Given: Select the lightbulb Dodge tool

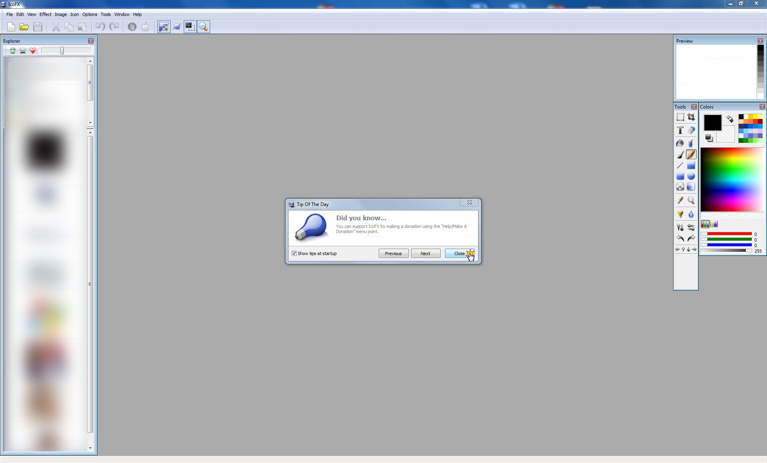Looking at the screenshot, I should pos(680,214).
